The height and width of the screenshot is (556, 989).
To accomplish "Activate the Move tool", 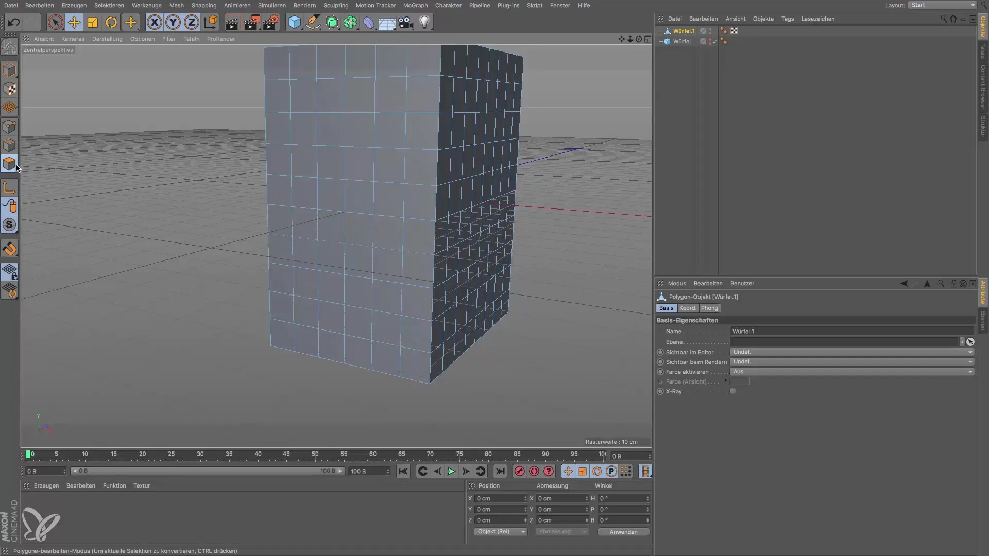I will [x=74, y=22].
